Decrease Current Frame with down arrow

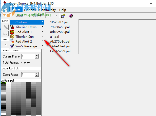[37, 57]
